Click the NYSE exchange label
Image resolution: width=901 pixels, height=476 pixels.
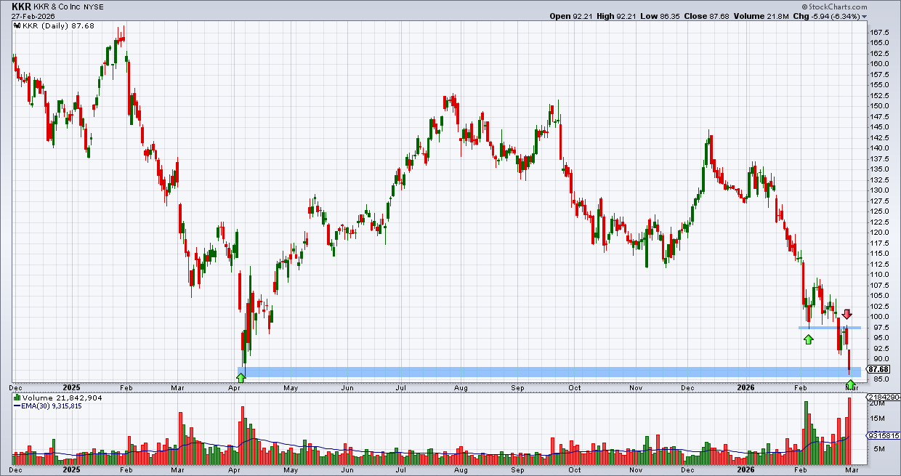click(x=94, y=7)
